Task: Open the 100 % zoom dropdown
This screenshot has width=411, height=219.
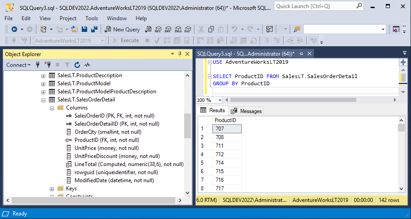Action: 220,100
